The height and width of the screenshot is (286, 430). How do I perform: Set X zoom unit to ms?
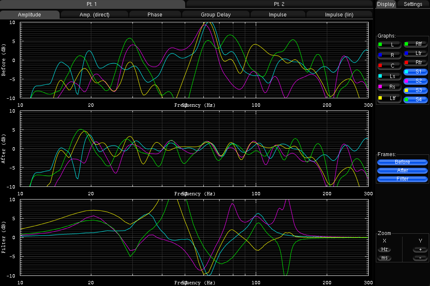[384, 258]
